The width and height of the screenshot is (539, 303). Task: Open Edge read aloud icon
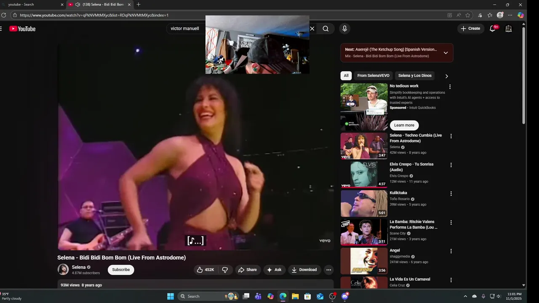459,15
